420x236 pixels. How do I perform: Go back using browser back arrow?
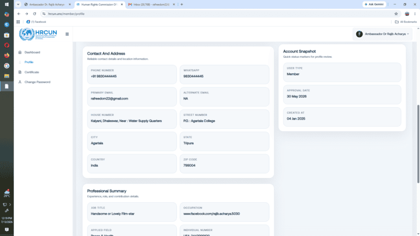pos(19,14)
